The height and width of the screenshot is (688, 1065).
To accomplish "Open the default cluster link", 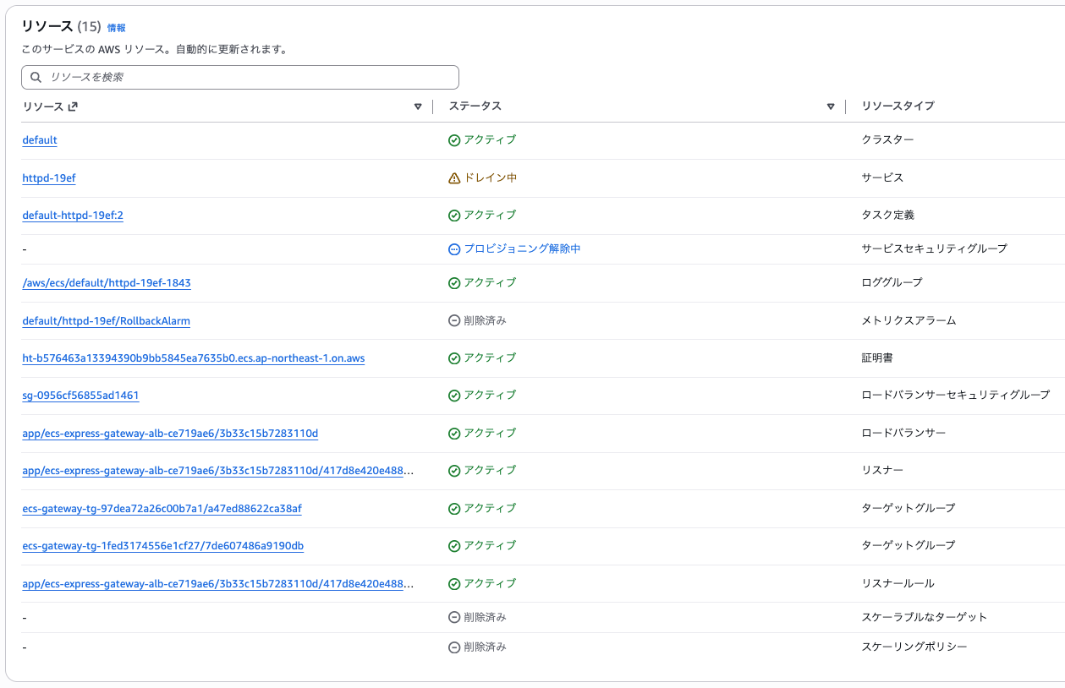I will pos(40,140).
